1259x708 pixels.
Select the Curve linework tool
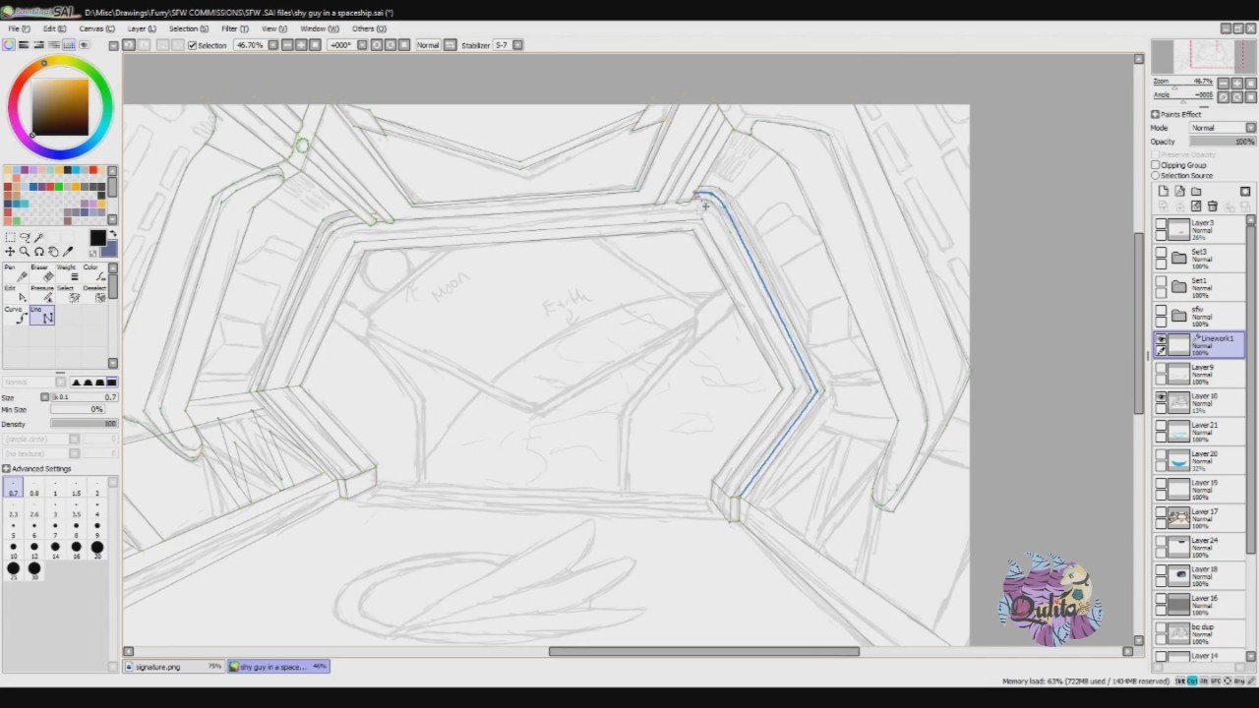16,315
